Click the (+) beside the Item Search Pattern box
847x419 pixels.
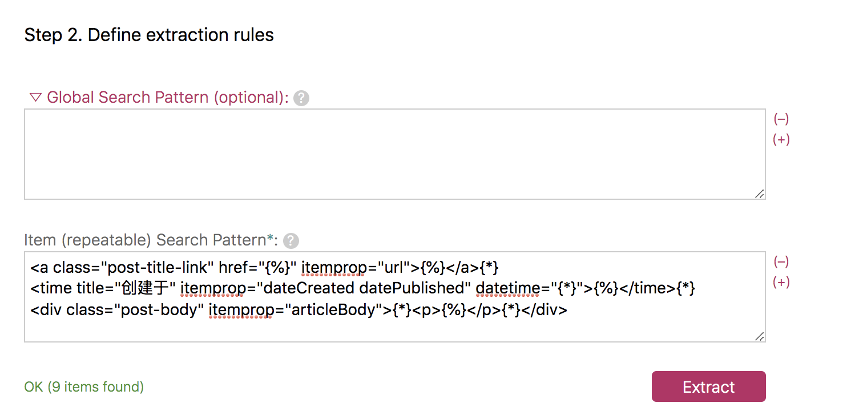tap(781, 283)
